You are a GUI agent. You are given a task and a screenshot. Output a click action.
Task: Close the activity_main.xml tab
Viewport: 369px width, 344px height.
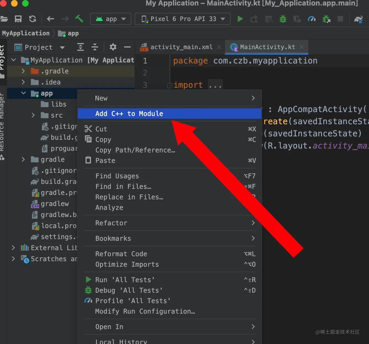[x=219, y=47]
